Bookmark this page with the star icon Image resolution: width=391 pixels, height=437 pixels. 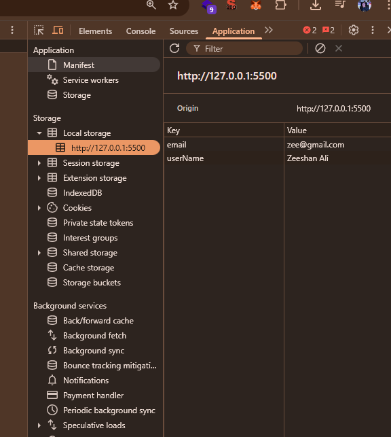click(173, 5)
